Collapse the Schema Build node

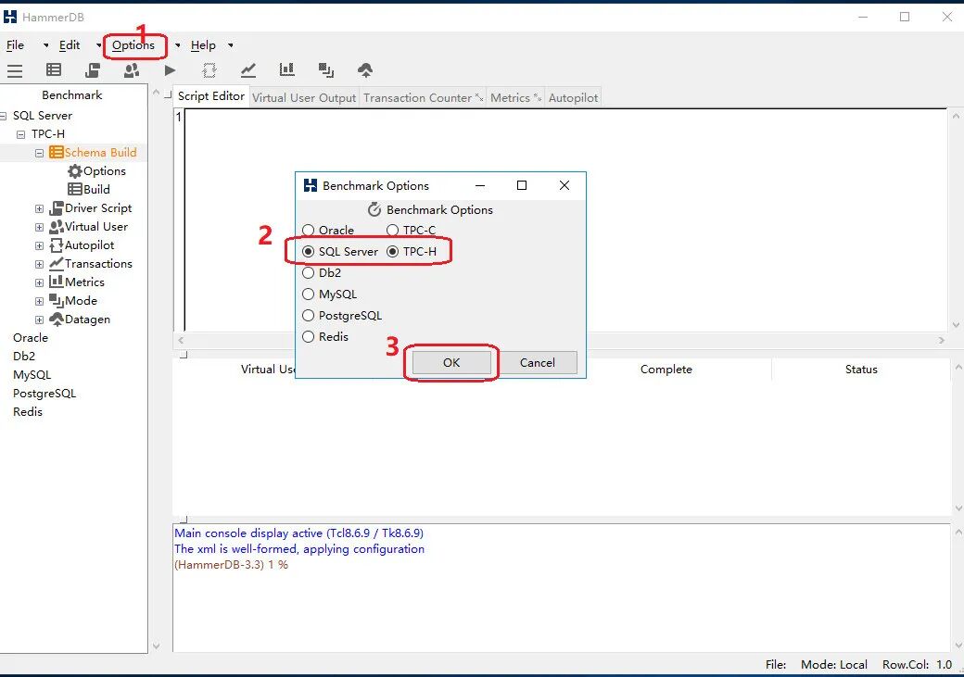click(39, 153)
